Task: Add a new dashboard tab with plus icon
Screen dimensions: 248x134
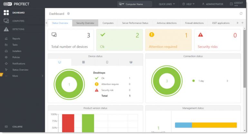Action: 242,23
